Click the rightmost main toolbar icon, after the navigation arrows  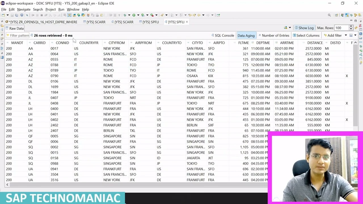click(218, 15)
